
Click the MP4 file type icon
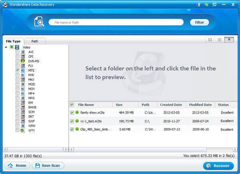23,93
